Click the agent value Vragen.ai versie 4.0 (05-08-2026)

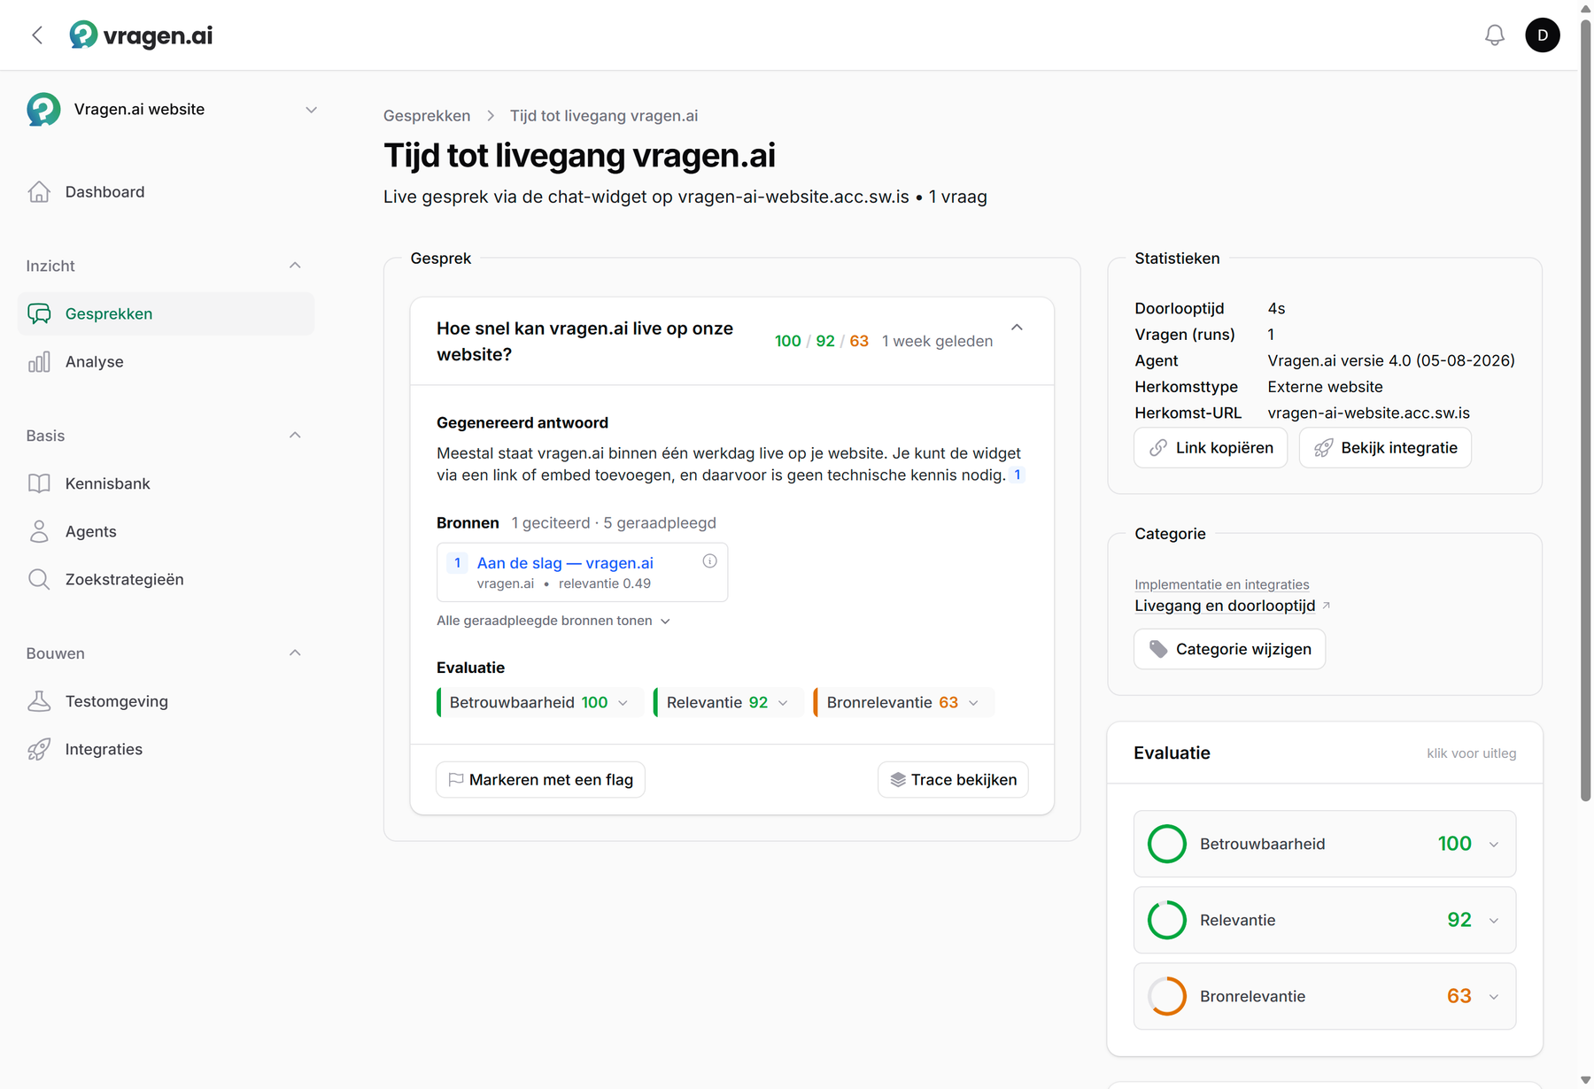tap(1390, 361)
